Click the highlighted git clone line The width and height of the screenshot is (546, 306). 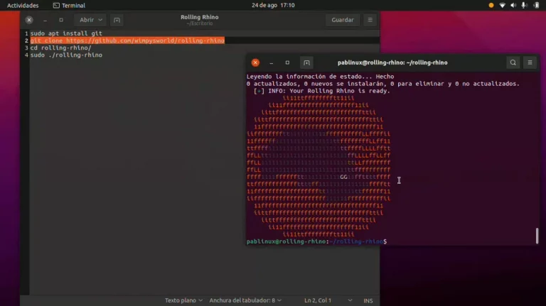127,40
